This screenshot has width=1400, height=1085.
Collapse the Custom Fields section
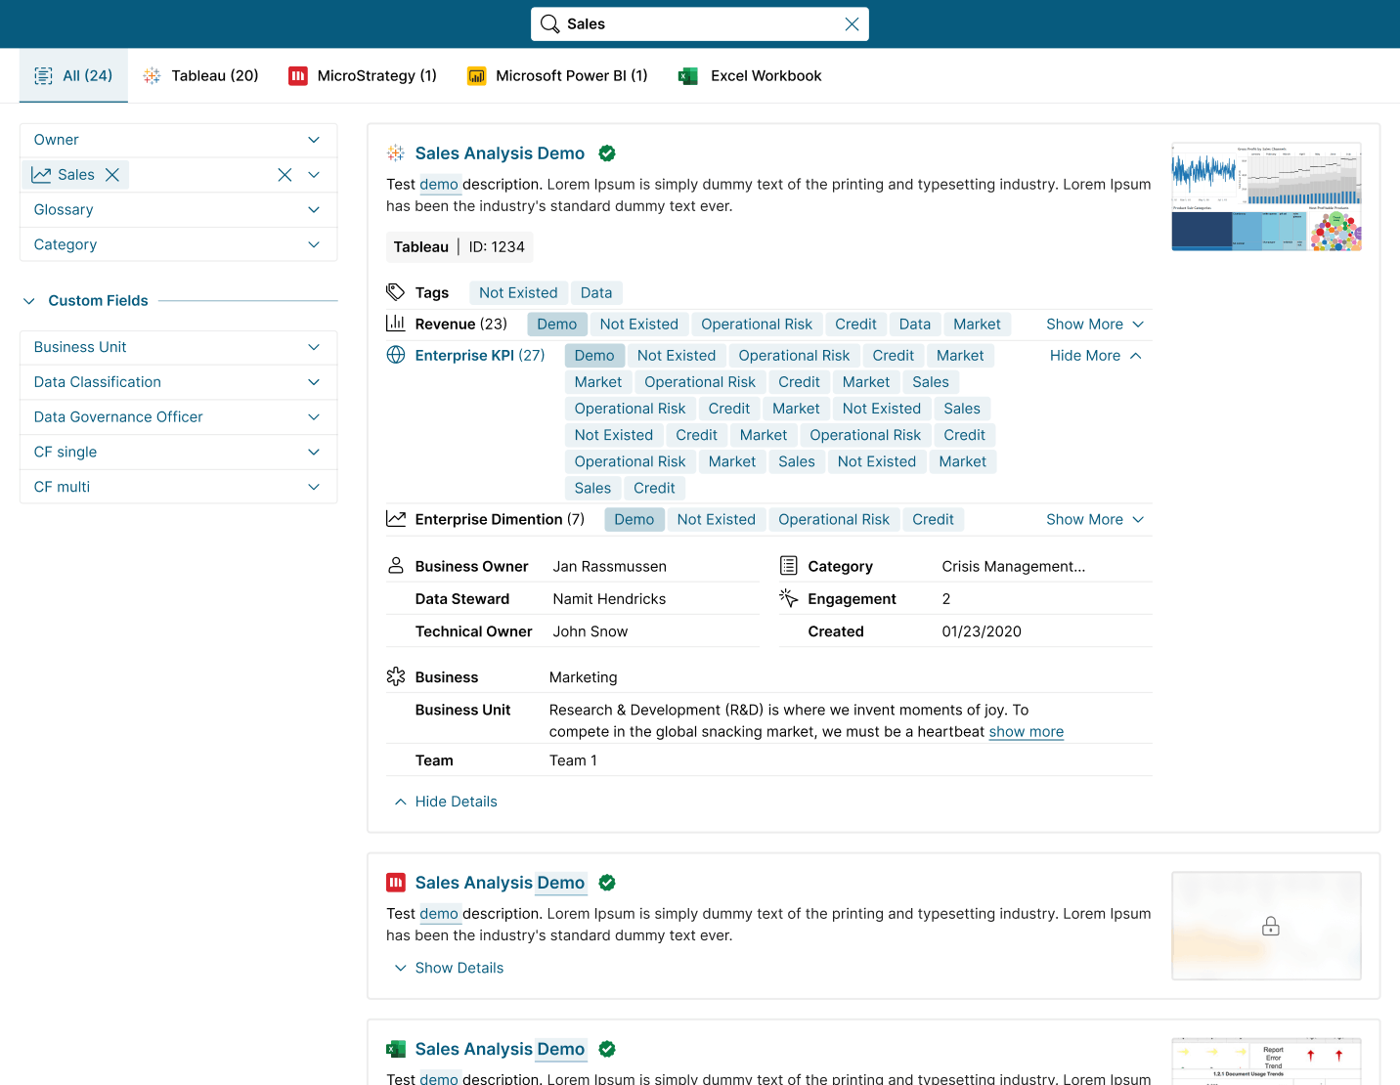(29, 300)
